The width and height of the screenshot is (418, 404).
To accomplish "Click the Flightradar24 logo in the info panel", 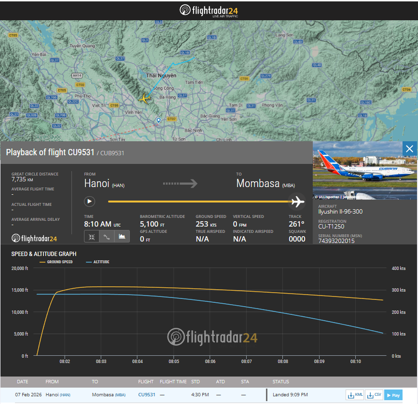I will click(34, 238).
